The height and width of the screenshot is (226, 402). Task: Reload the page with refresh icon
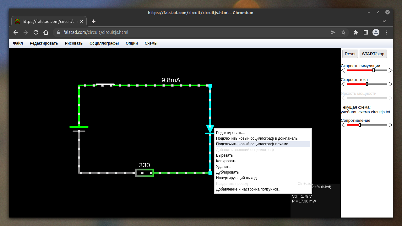point(36,32)
